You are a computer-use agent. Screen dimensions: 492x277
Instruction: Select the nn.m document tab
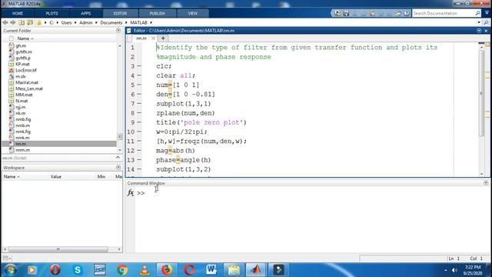click(141, 38)
